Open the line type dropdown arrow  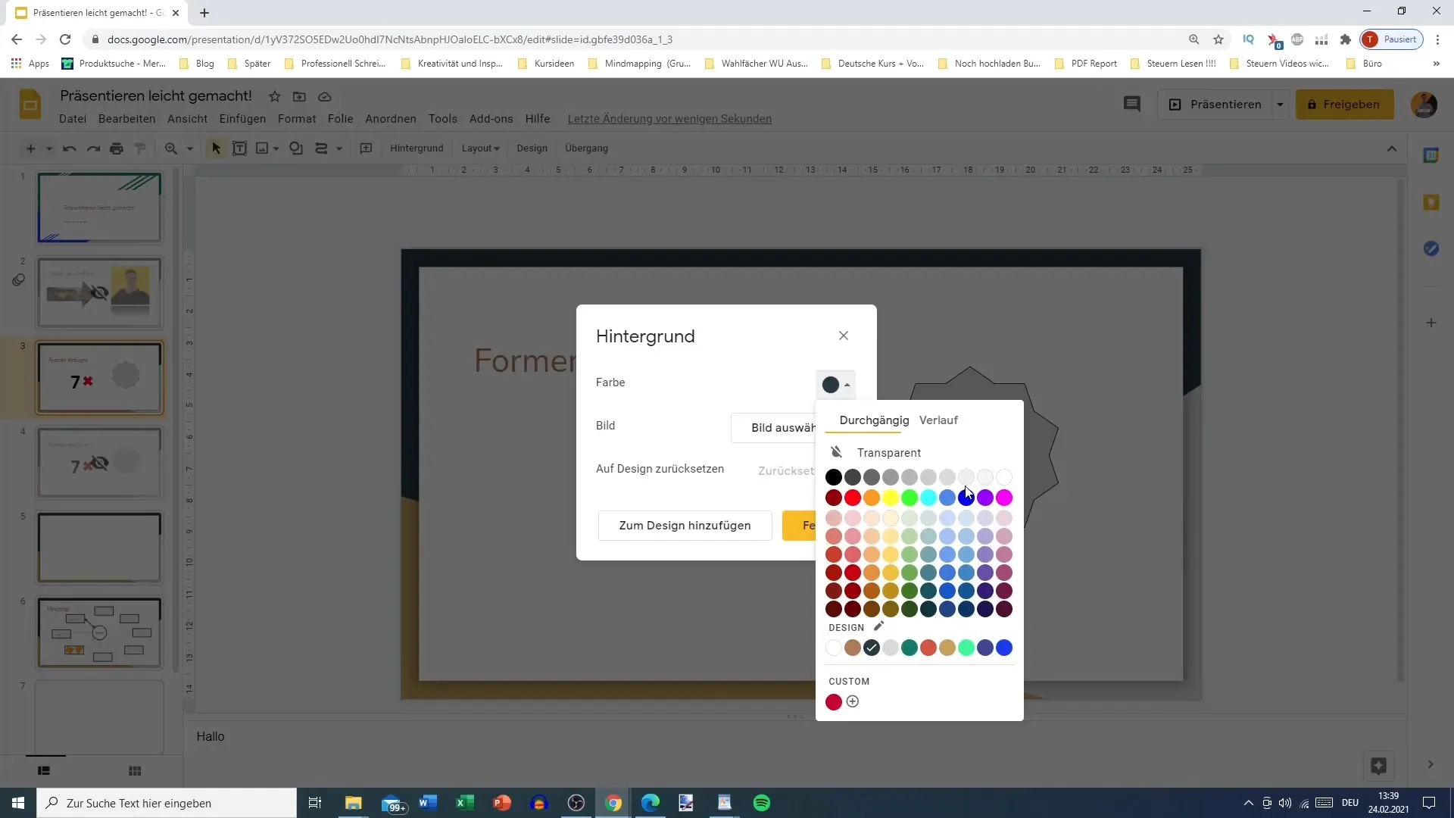pyautogui.click(x=339, y=148)
